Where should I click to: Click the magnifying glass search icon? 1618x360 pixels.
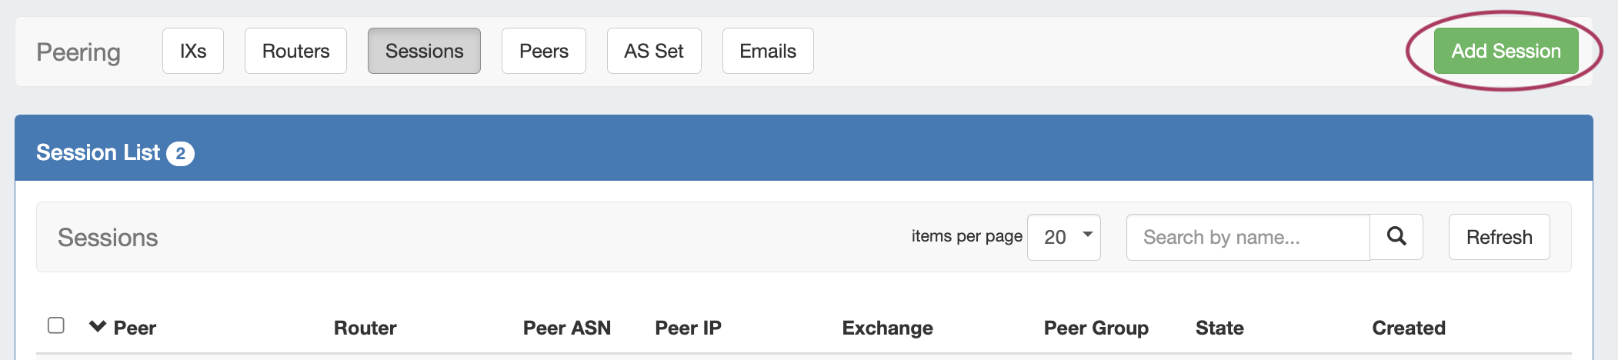click(1396, 237)
